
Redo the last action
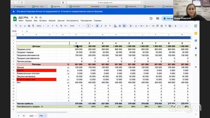point(25,26)
